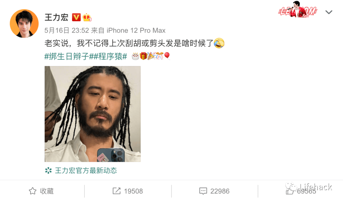Open the #绑生日辫子# hashtag

click(x=66, y=56)
